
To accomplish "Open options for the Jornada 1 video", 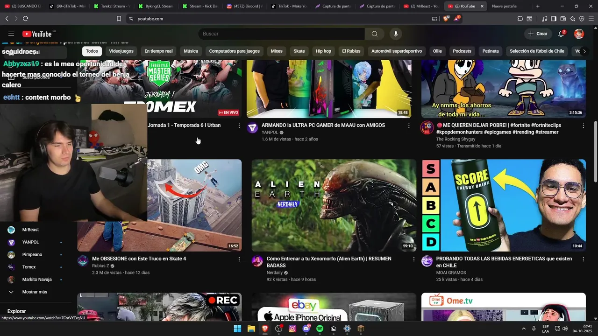I will pyautogui.click(x=239, y=126).
